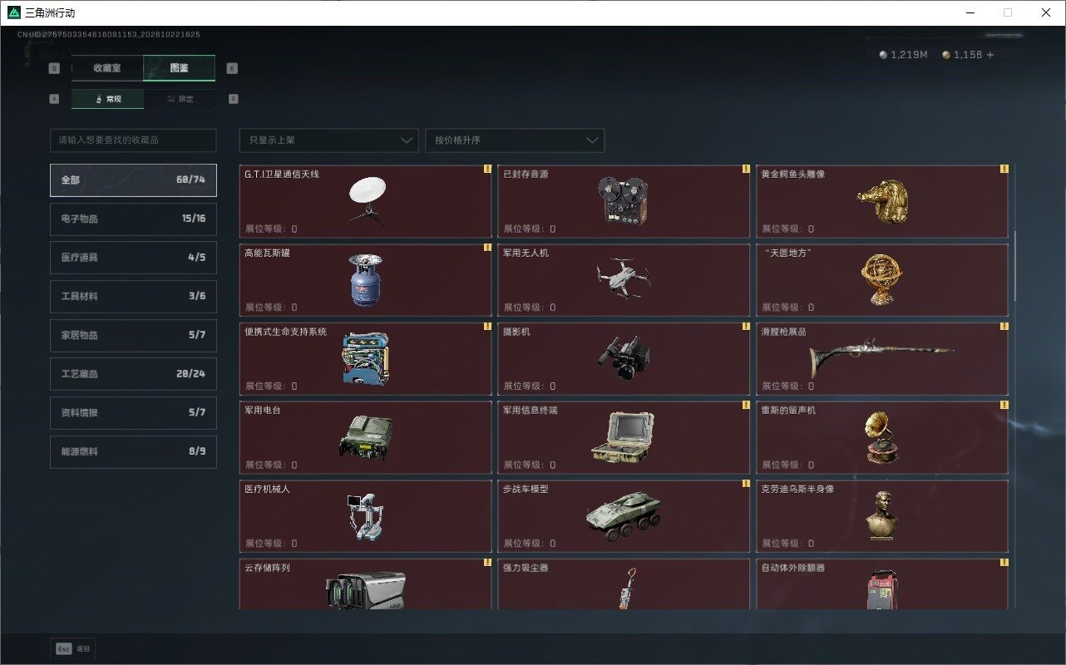Select the 滑膛枪展品 musket item
1066x665 pixels.
[x=881, y=359]
